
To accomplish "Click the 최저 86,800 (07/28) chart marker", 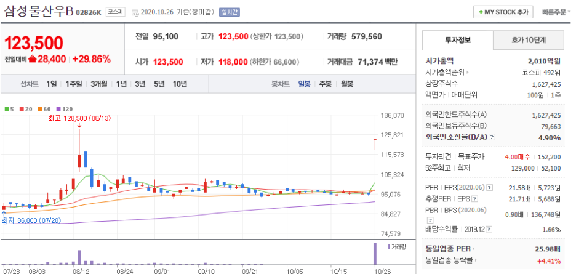I will (31, 221).
